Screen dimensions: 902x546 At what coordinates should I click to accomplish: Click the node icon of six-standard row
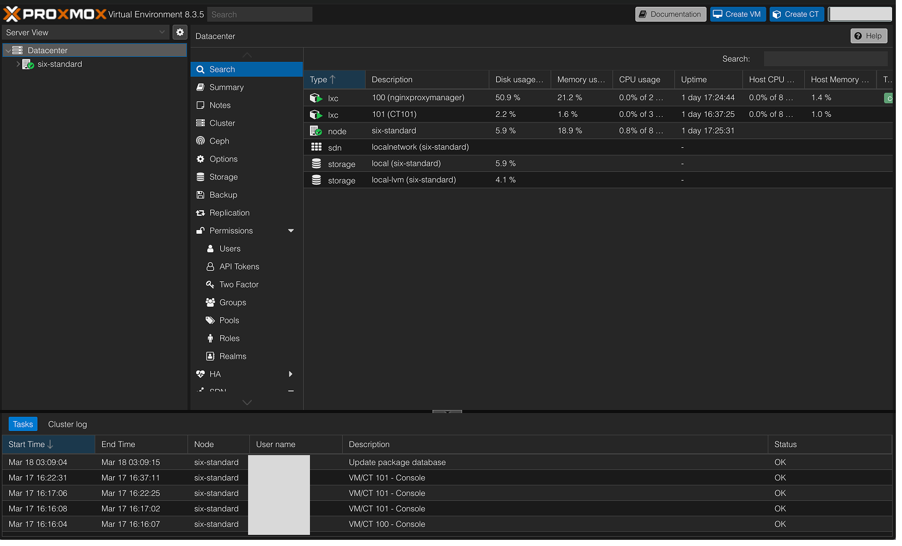pos(316,131)
